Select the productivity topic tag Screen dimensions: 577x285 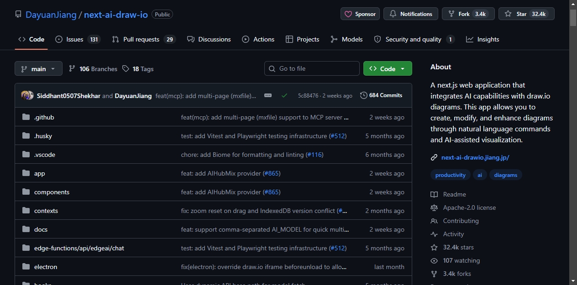(451, 175)
